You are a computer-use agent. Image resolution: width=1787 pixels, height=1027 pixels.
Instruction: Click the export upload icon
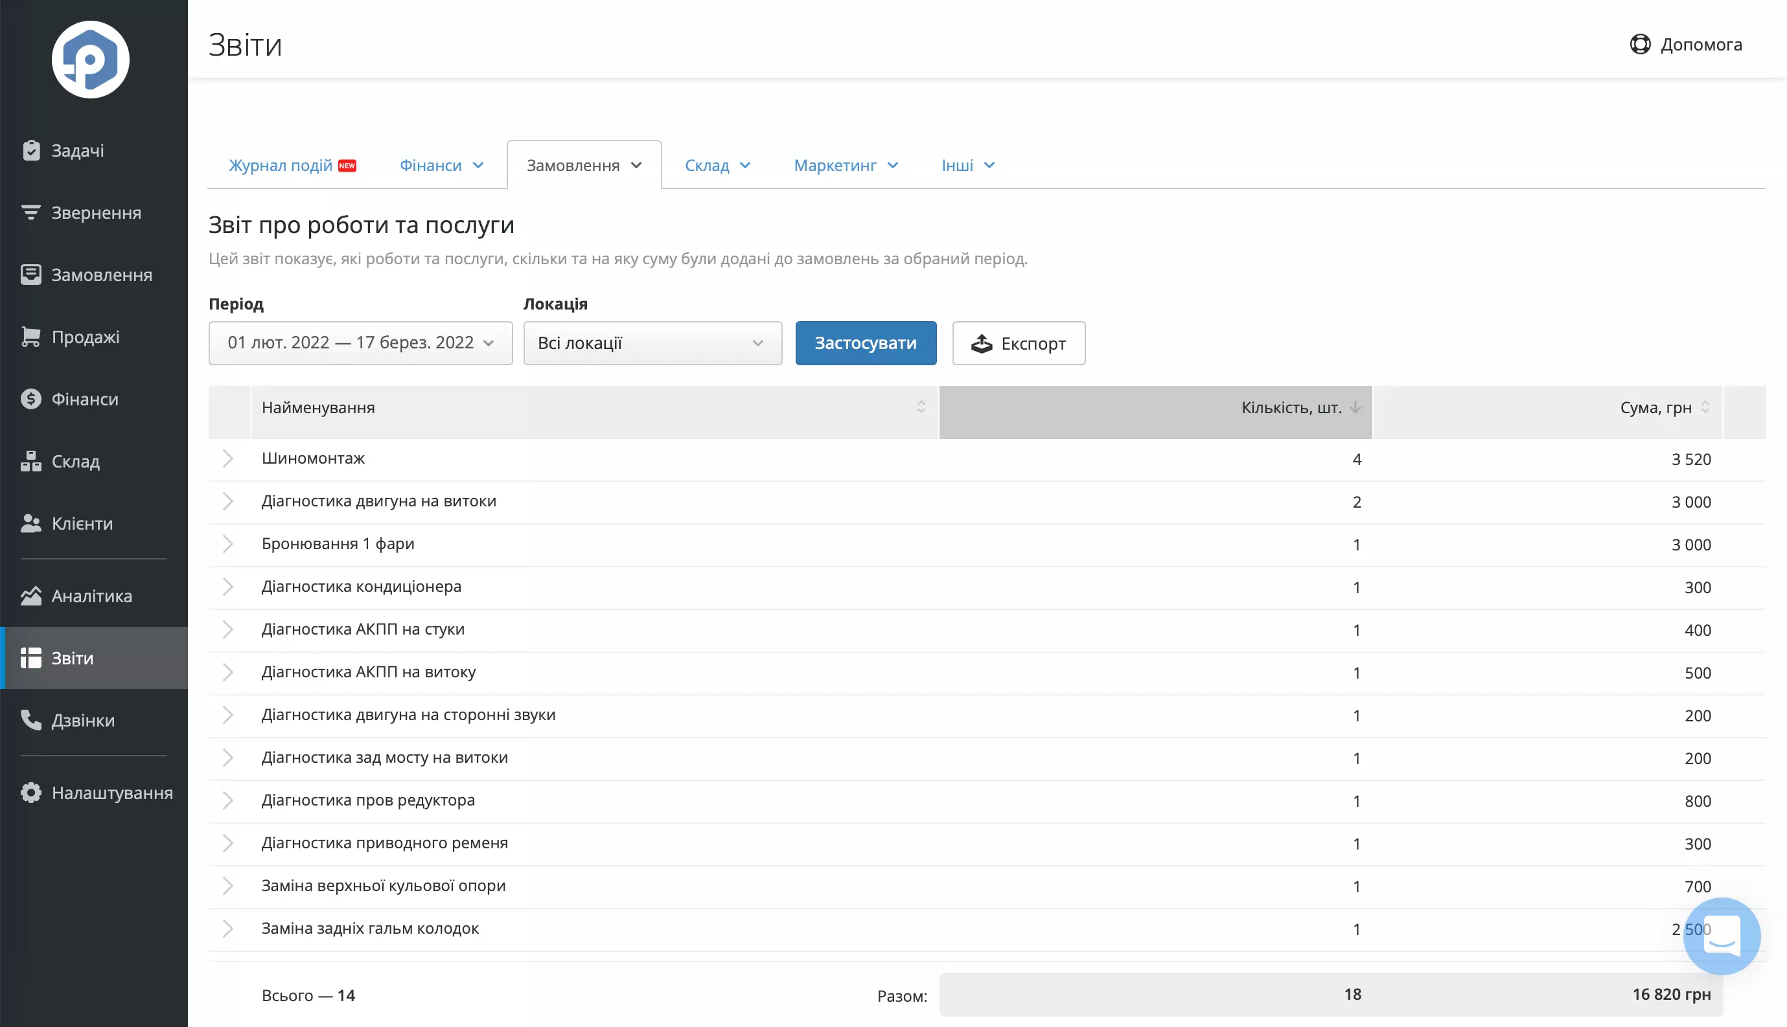(x=982, y=343)
